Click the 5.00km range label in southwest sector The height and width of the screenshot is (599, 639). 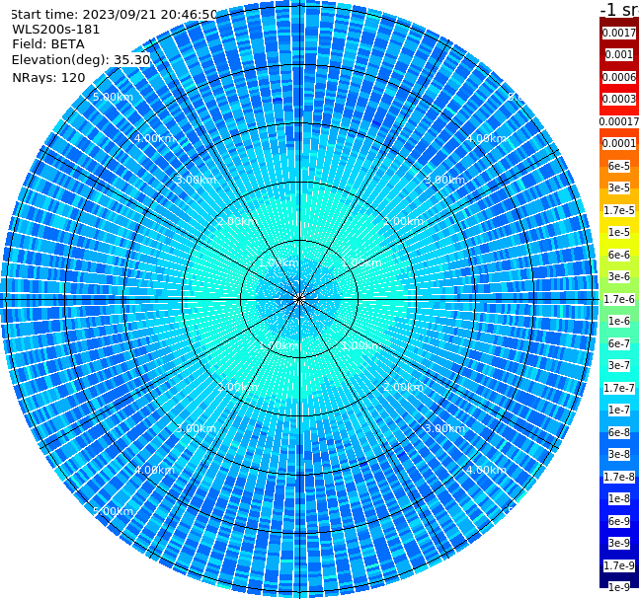113,511
